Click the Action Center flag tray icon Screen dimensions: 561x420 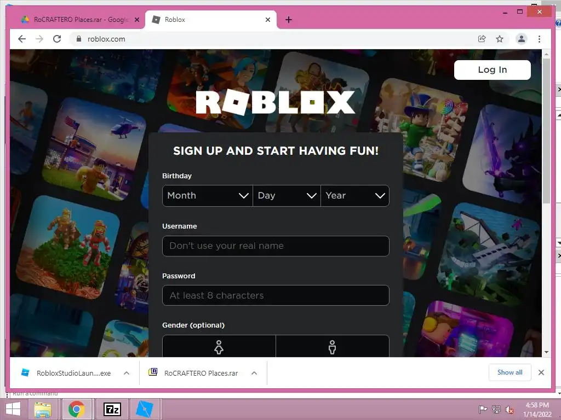[x=483, y=409]
